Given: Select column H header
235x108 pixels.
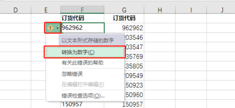Looking at the screenshot, I should (160, 10).
